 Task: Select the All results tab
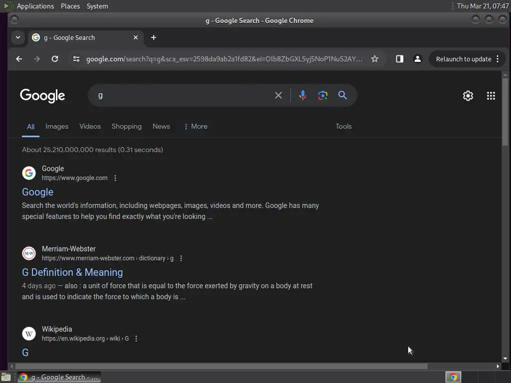(30, 127)
